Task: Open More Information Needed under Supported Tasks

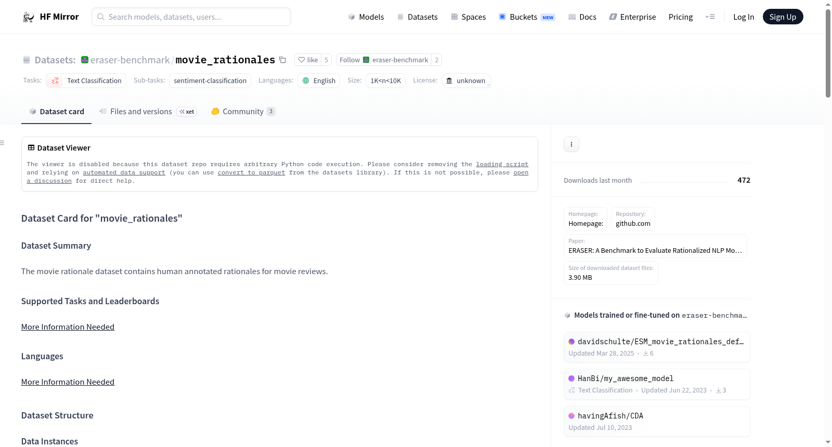Action: [x=68, y=327]
